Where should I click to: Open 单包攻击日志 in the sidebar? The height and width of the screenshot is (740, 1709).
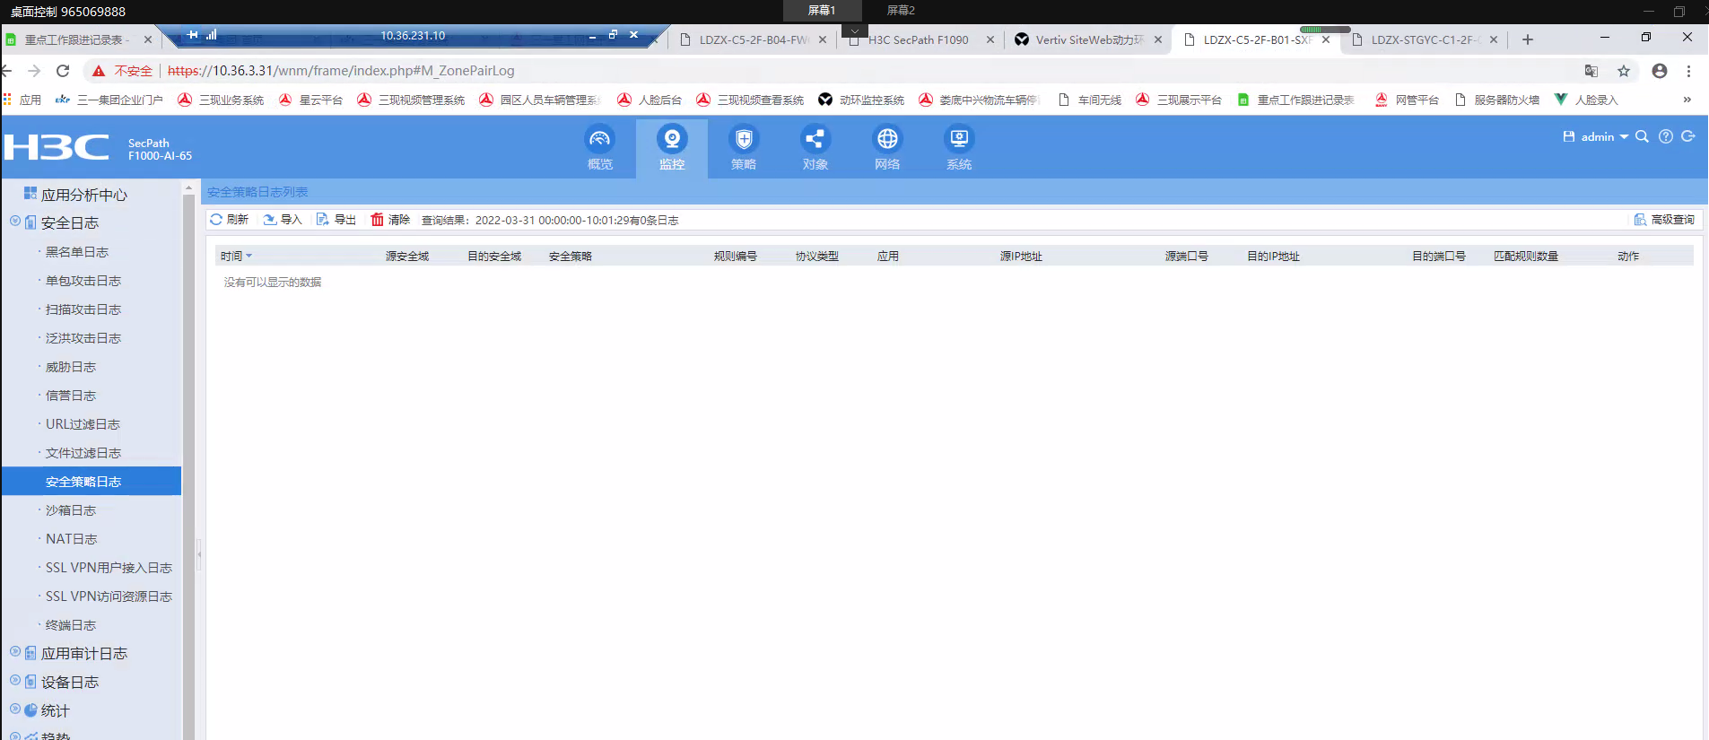click(x=83, y=281)
